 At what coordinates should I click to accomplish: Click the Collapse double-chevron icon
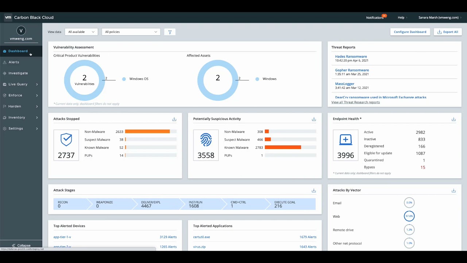13,245
